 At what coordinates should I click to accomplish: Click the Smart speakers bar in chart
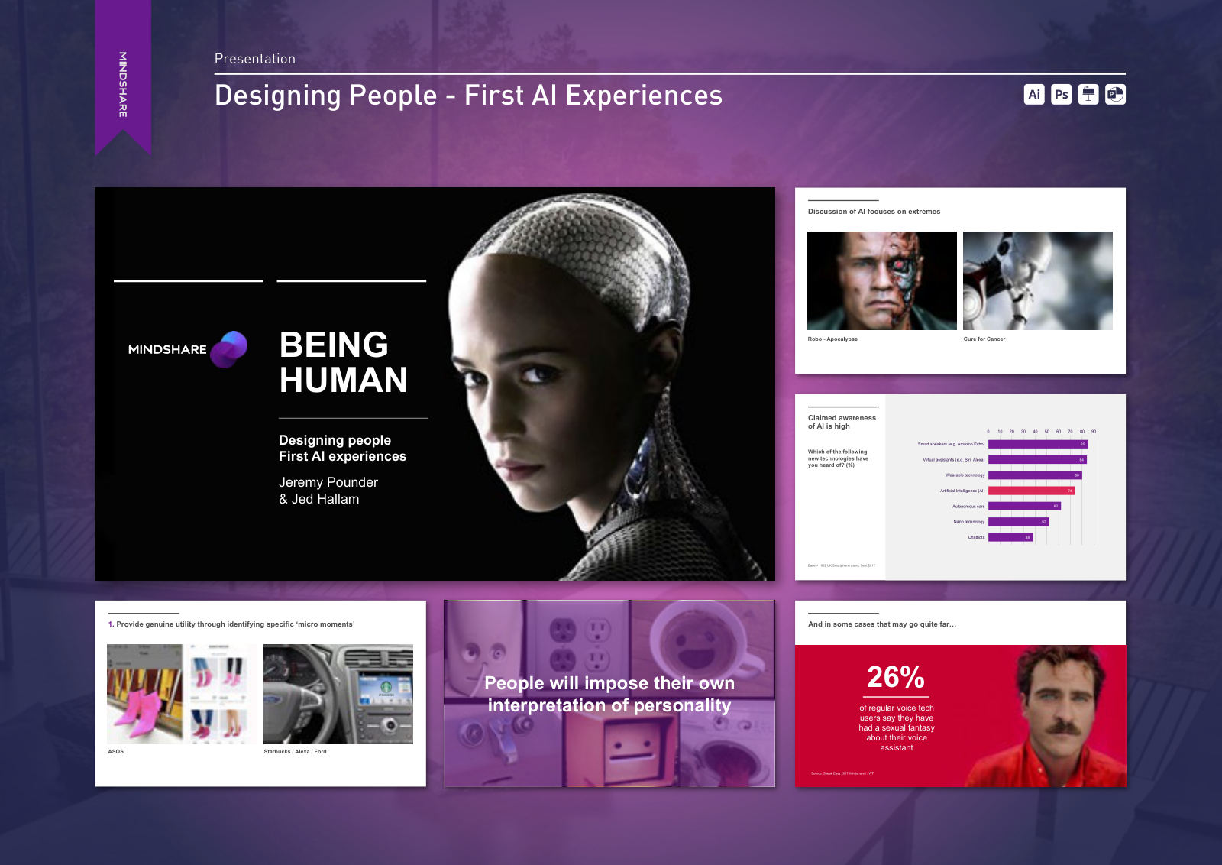click(1038, 444)
